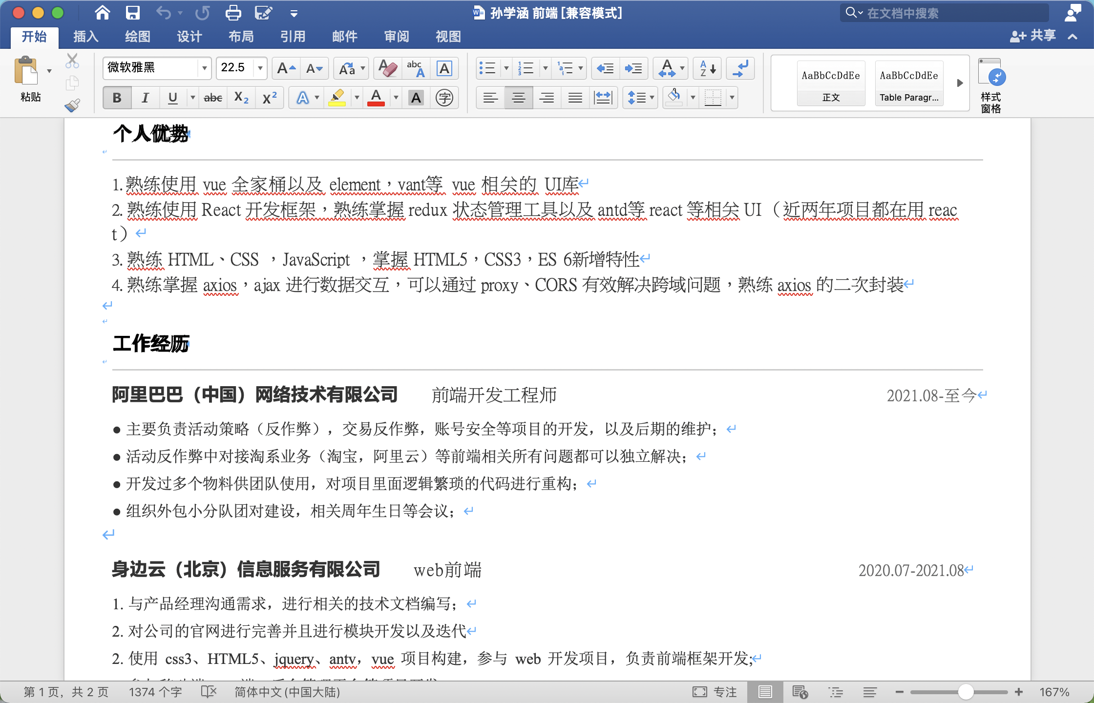Screen dimensions: 1094x703
Task: Align text right
Action: pyautogui.click(x=547, y=98)
